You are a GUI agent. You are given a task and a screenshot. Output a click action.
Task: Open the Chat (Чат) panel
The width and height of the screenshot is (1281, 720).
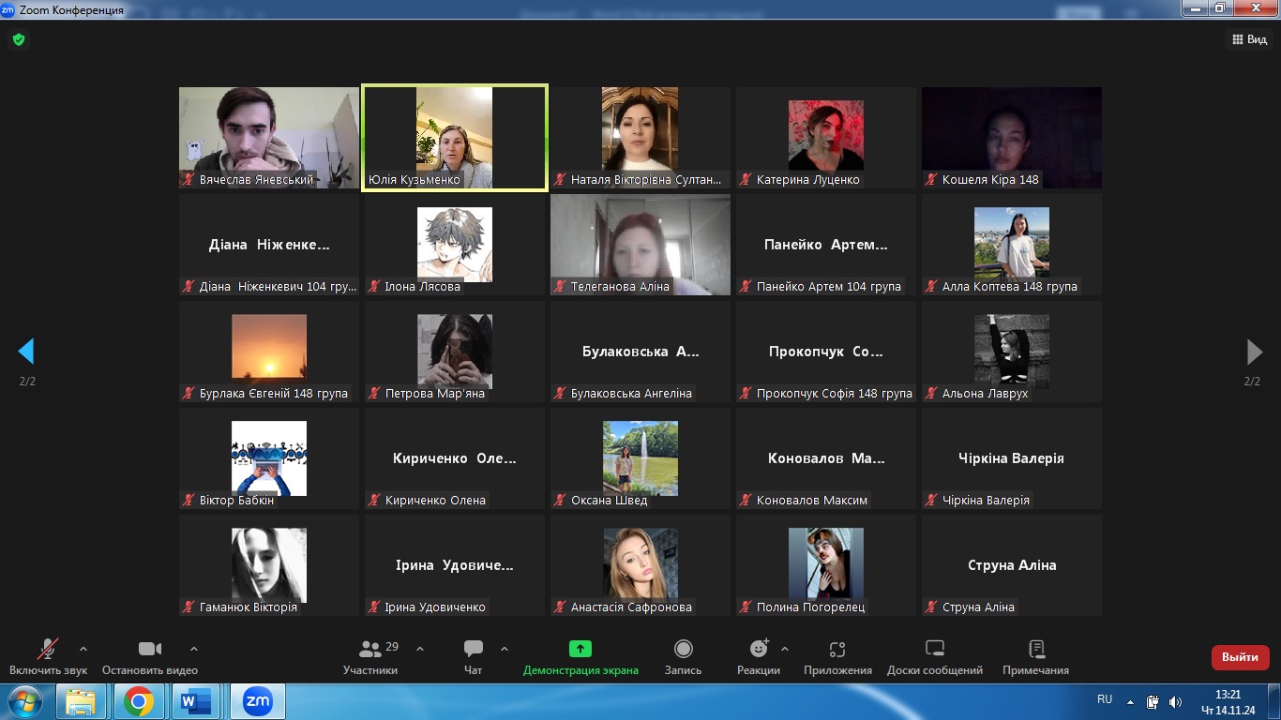pos(473,650)
